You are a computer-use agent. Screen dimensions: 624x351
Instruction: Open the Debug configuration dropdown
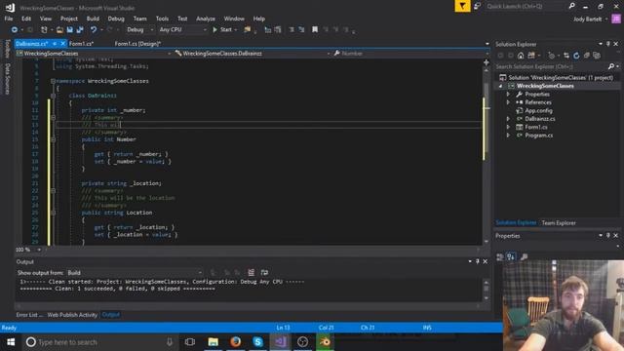tap(139, 30)
